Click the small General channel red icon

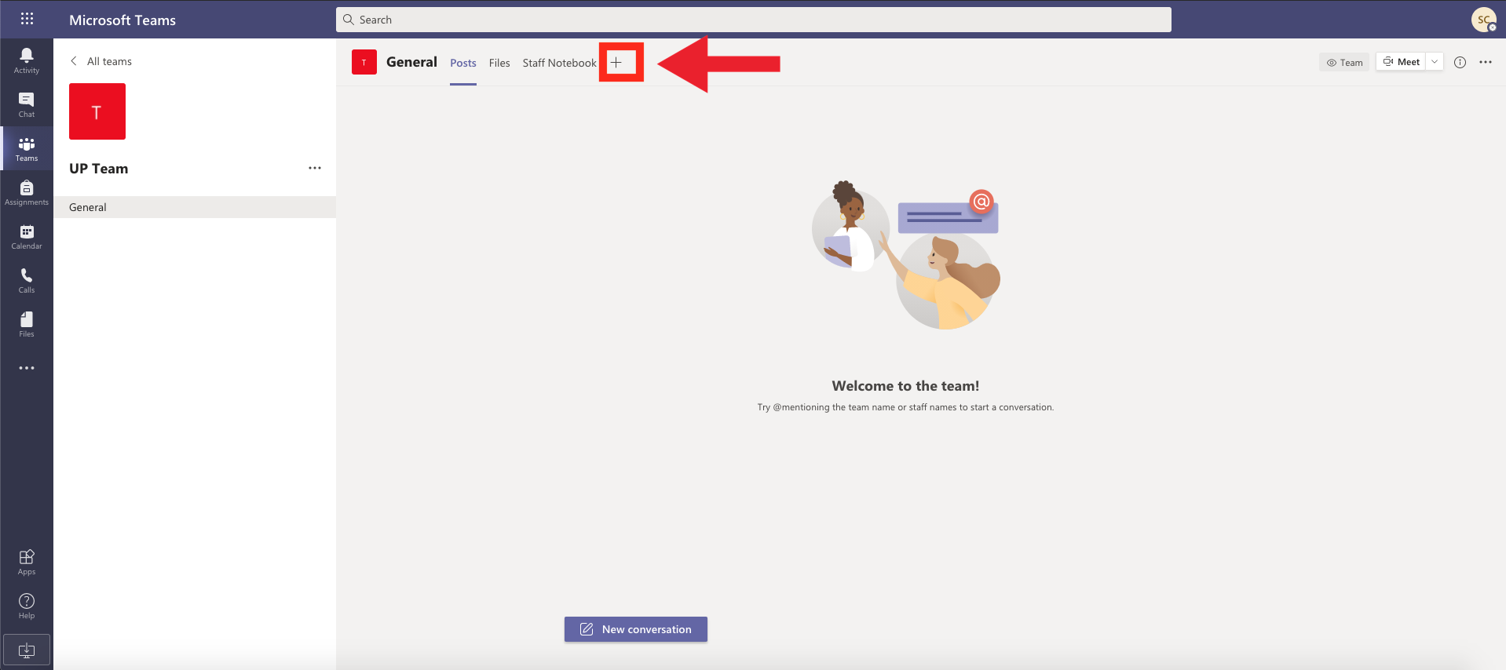click(364, 62)
